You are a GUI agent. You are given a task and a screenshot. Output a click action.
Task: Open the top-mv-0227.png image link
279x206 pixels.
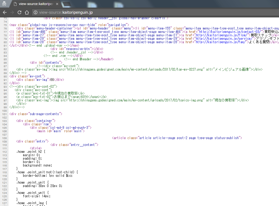click(135, 70)
